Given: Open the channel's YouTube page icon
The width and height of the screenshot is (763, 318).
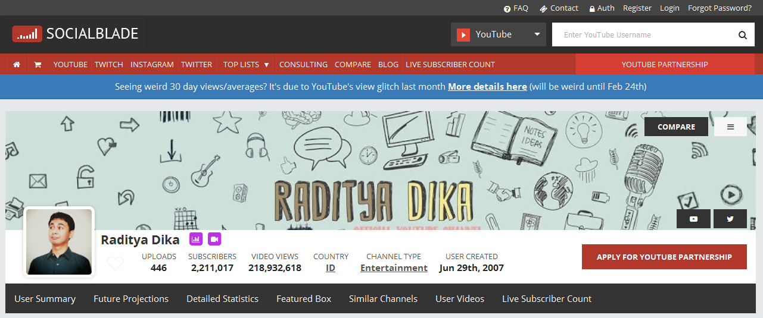Looking at the screenshot, I should tap(693, 219).
